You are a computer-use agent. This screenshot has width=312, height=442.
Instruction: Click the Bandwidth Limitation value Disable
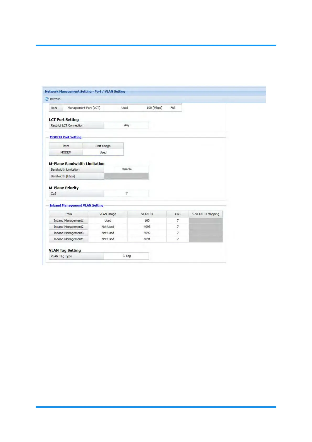(127, 169)
